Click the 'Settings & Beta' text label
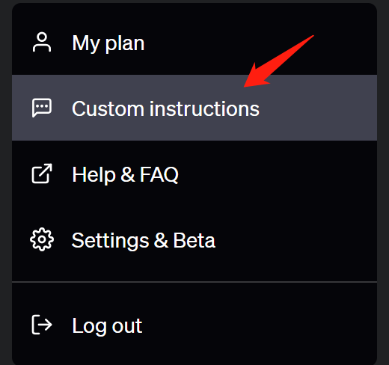Viewport: 389px width, 365px height. click(144, 240)
